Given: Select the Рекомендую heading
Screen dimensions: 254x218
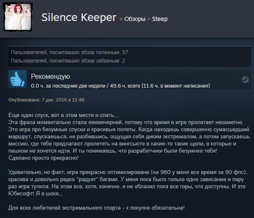Looking at the screenshot, I should point(50,76).
